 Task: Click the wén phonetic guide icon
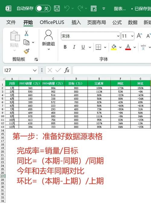(143, 47)
